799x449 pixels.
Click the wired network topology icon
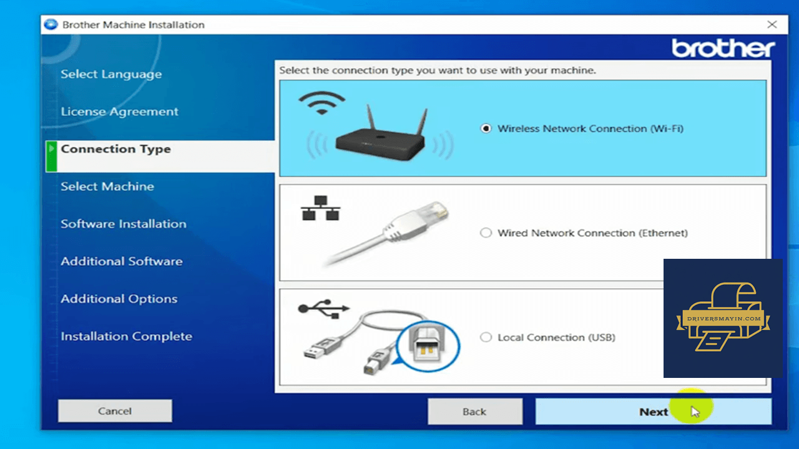click(321, 208)
